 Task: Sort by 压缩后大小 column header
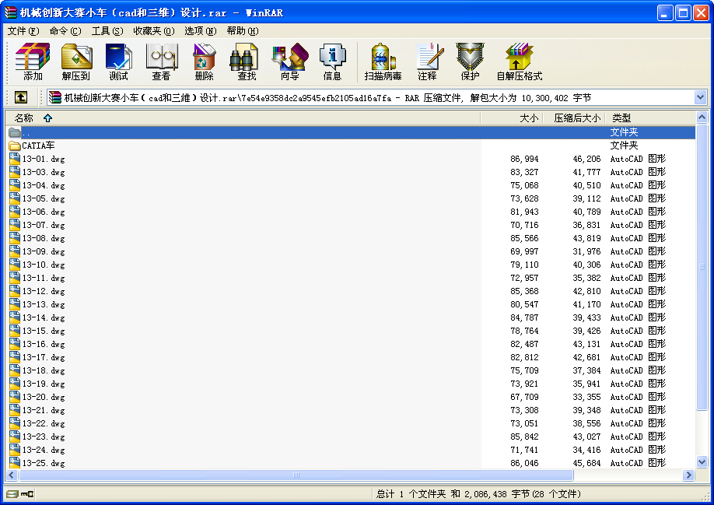pos(573,118)
